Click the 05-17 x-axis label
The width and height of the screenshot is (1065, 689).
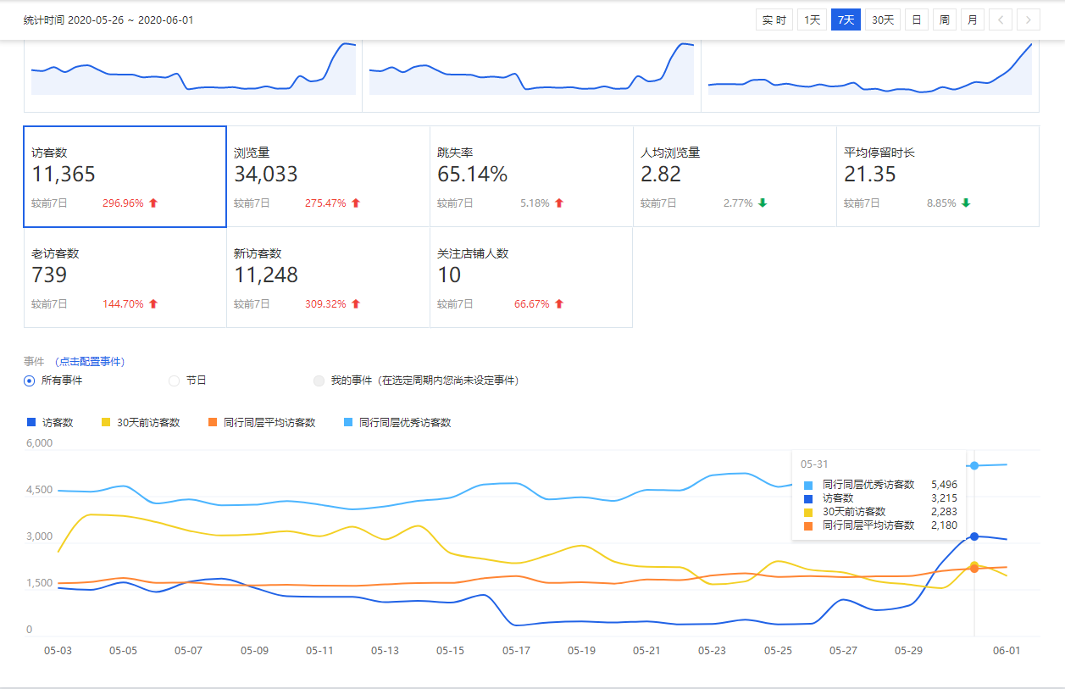[516, 651]
